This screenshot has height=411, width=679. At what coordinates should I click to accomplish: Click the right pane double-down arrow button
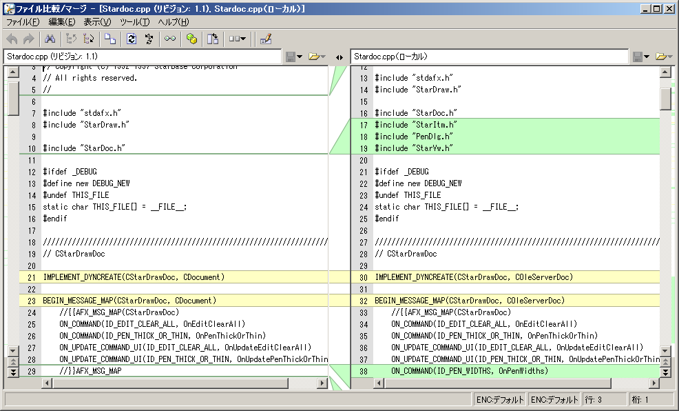click(666, 372)
